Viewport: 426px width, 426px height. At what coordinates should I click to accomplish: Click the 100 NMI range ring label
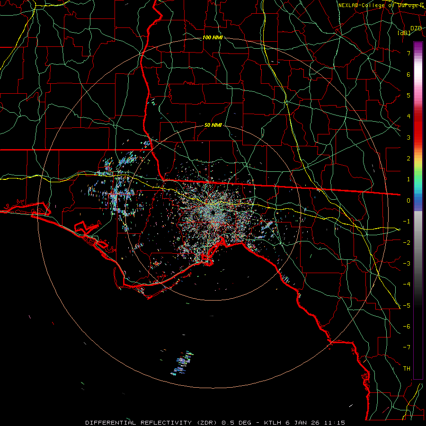[213, 37]
